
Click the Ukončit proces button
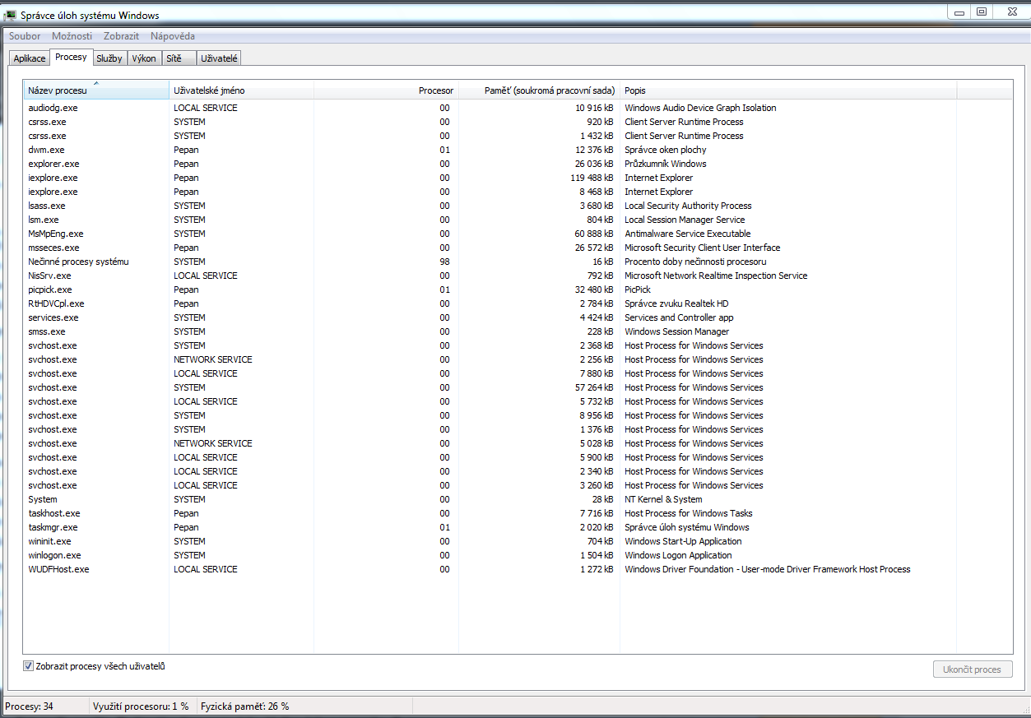point(973,669)
